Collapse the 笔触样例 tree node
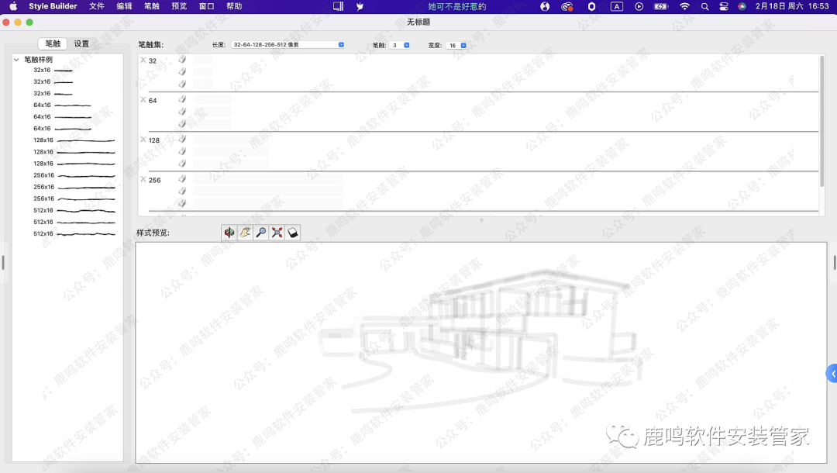 (x=17, y=60)
